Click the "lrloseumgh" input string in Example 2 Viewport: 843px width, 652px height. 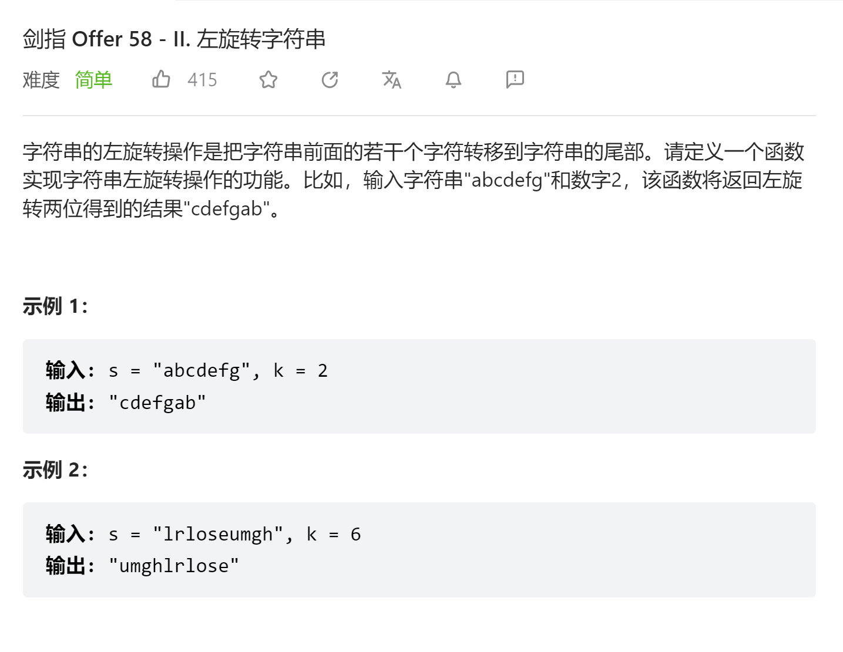[219, 534]
